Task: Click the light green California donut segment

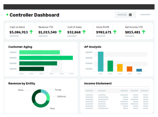Action: (48, 97)
